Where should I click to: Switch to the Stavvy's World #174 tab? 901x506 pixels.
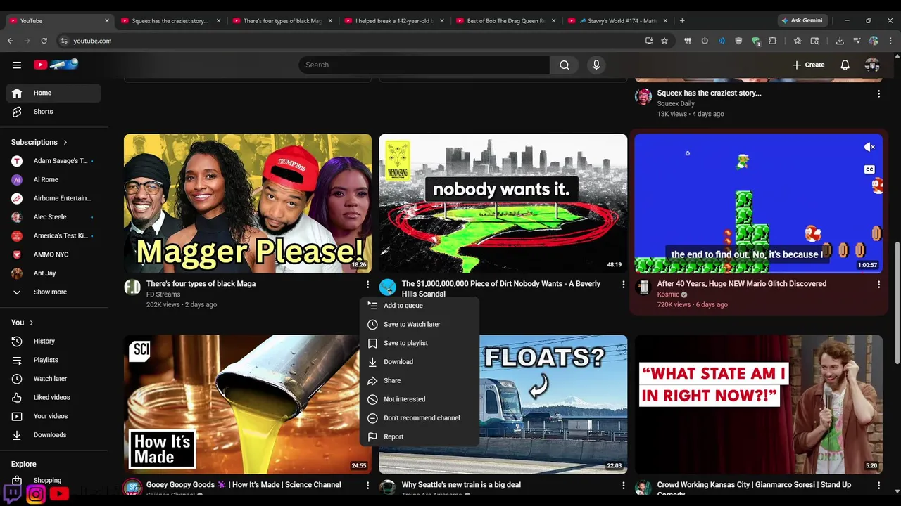pyautogui.click(x=617, y=21)
